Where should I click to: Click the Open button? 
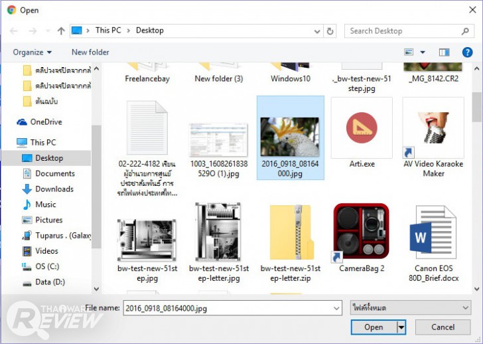(x=374, y=327)
